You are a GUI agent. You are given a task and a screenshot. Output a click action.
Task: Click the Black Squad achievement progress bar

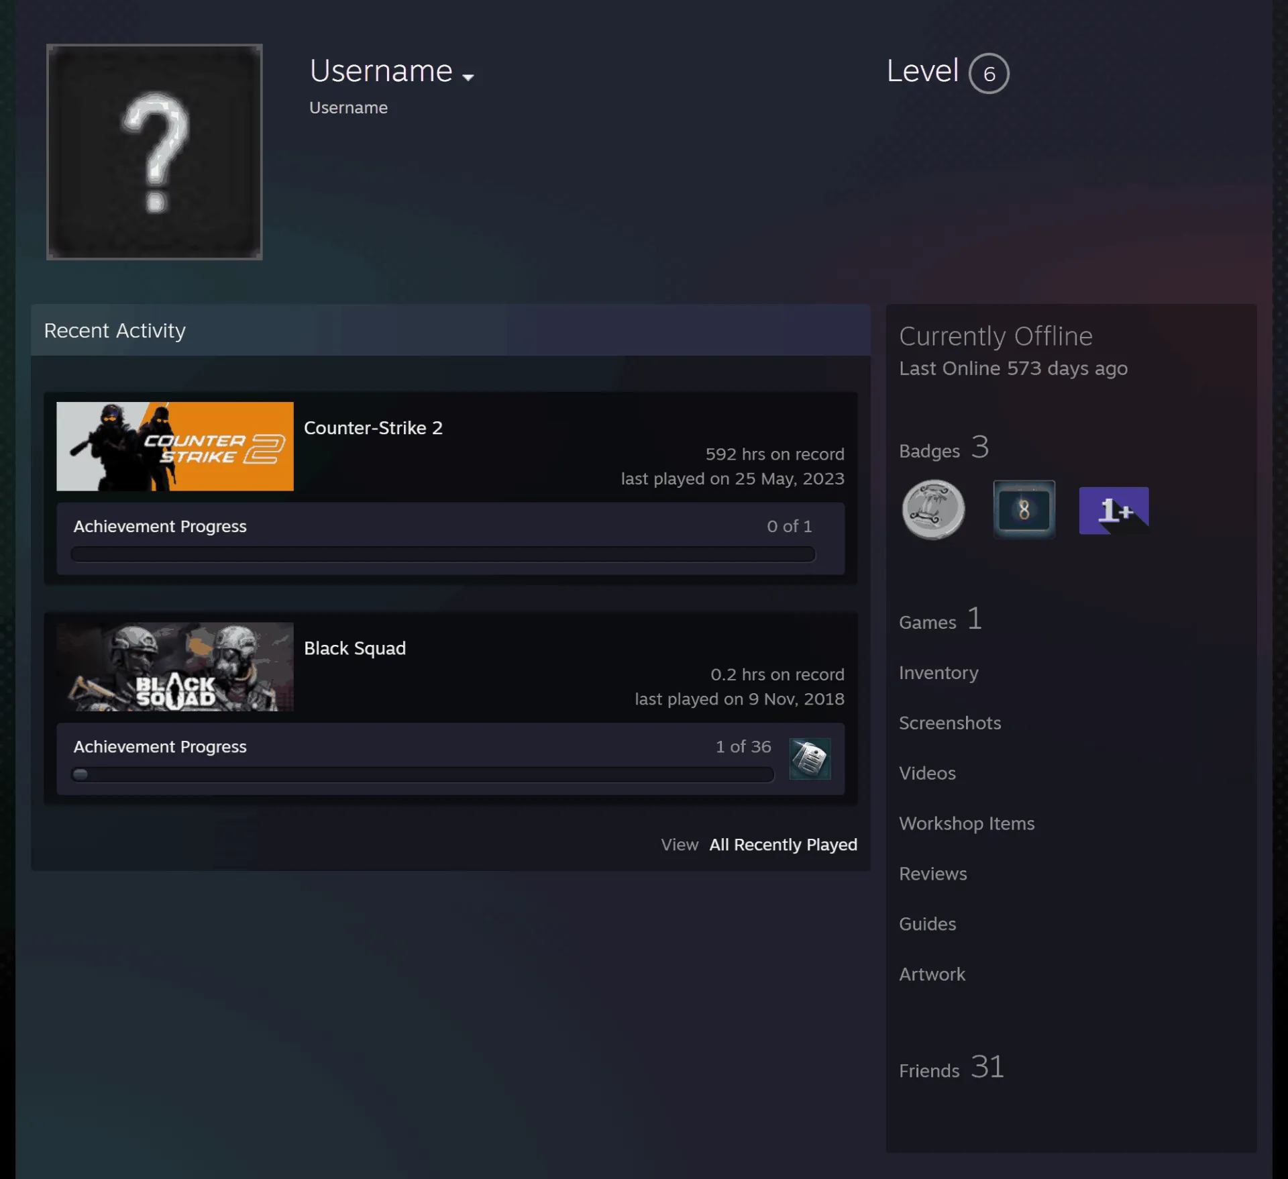(423, 775)
